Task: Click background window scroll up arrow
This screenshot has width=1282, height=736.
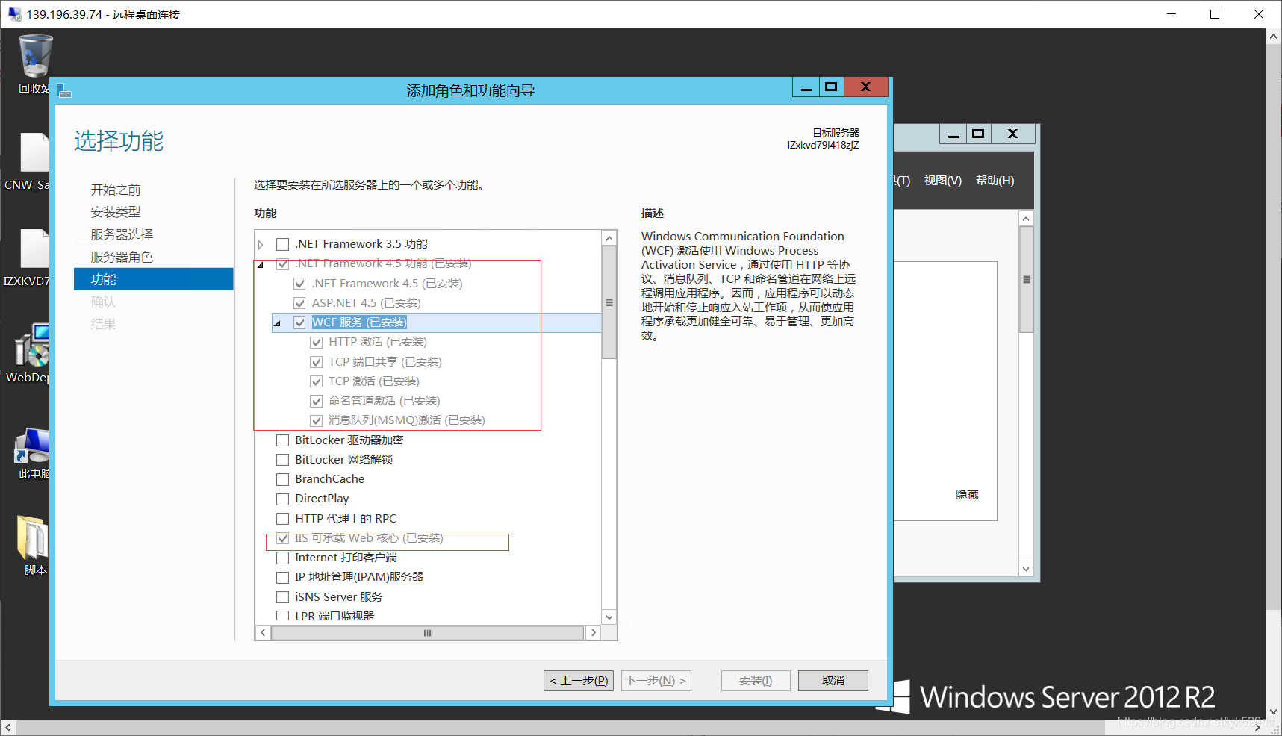Action: coord(1027,219)
